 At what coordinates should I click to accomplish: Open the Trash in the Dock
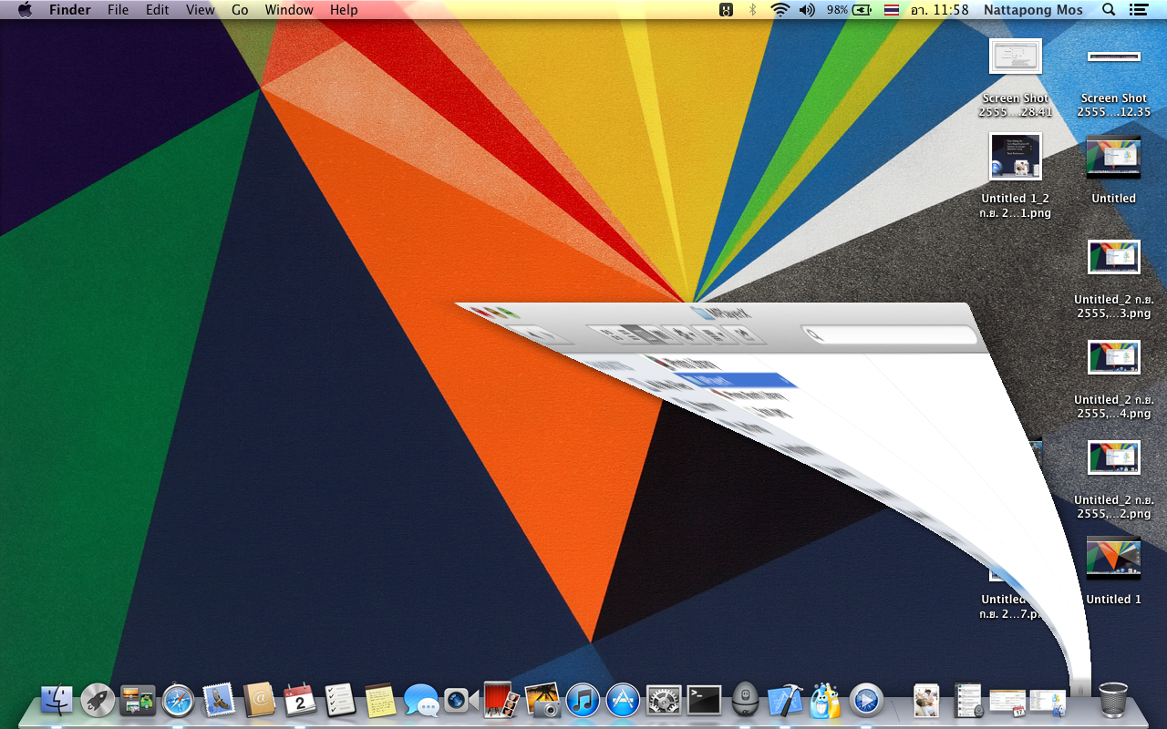(x=1113, y=700)
